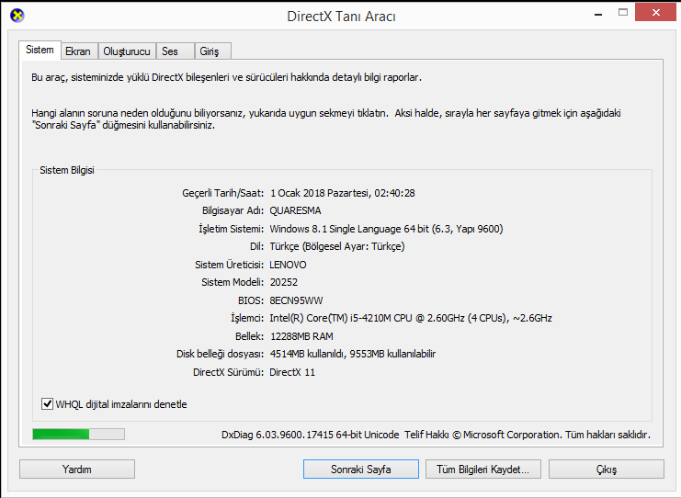Click the system model value 20252
The height and width of the screenshot is (498, 681).
[284, 282]
